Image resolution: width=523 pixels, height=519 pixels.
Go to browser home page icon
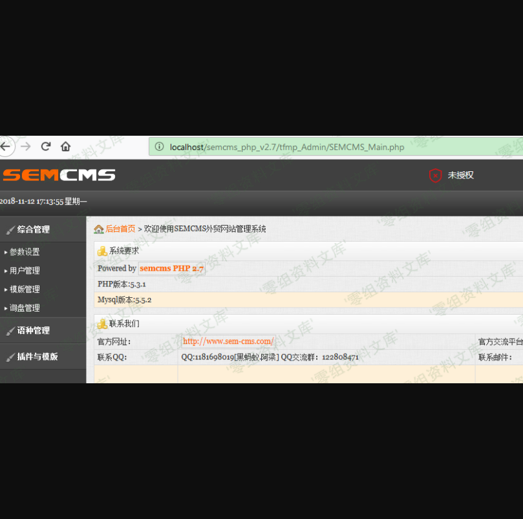65,147
